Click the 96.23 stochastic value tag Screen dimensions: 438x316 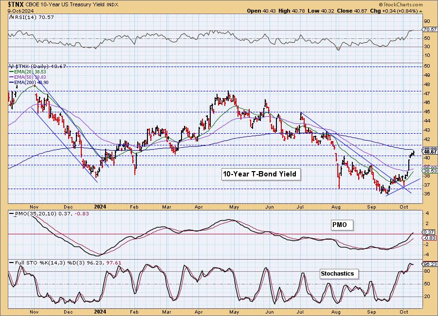[430, 264]
